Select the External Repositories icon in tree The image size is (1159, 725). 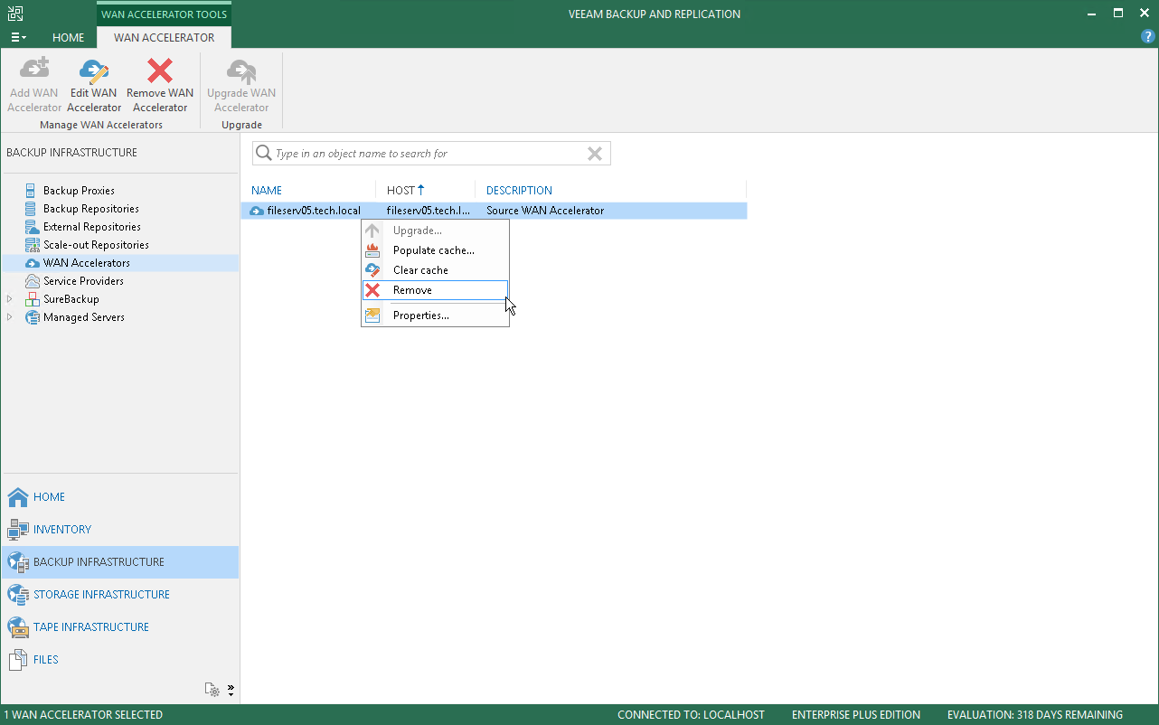pyautogui.click(x=33, y=227)
